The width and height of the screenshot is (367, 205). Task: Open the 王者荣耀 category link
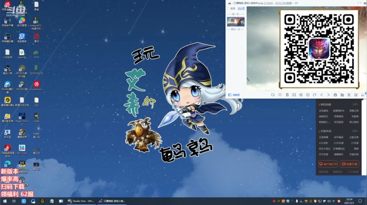point(323,138)
